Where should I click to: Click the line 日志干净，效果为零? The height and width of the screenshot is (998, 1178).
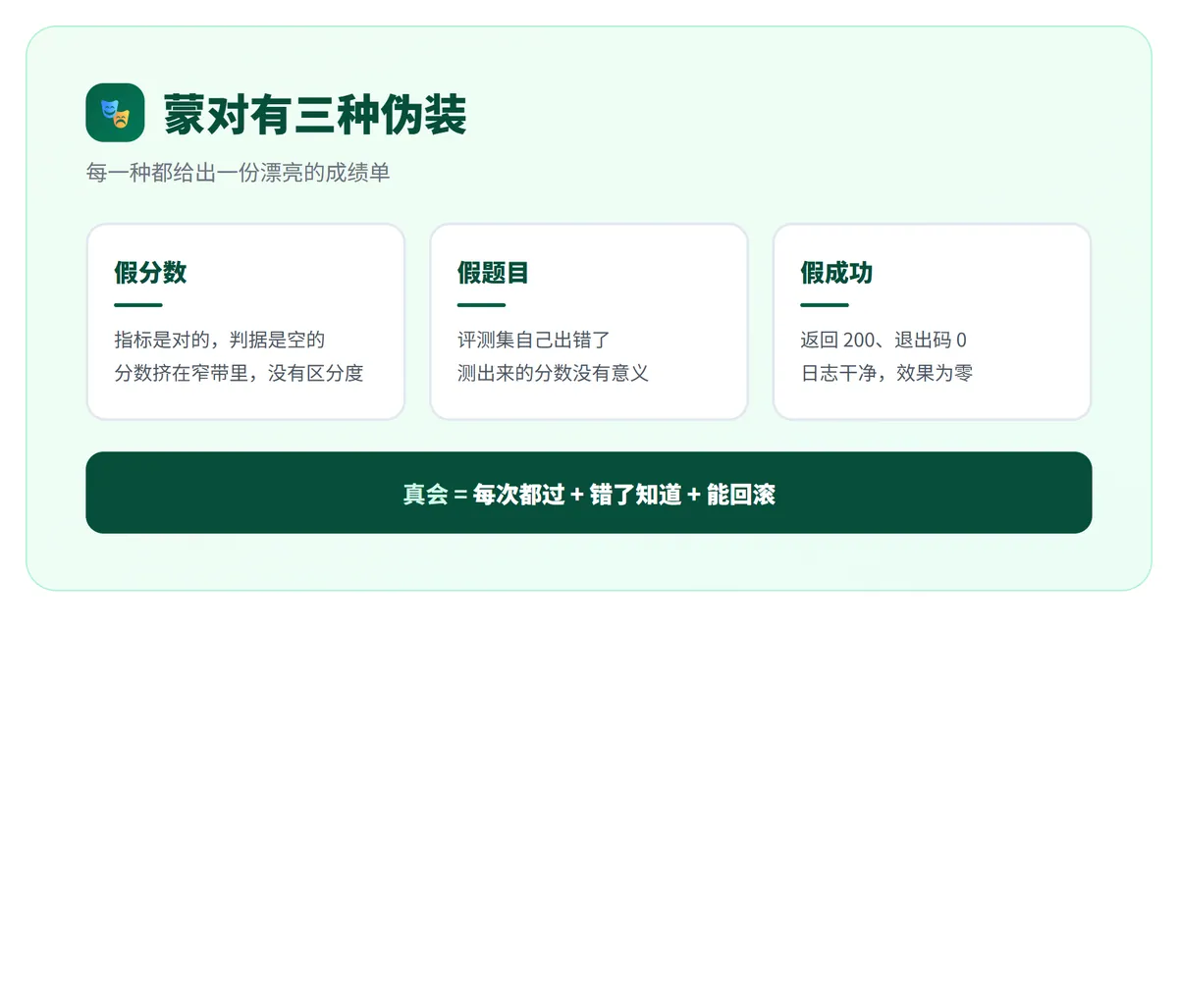click(x=886, y=373)
